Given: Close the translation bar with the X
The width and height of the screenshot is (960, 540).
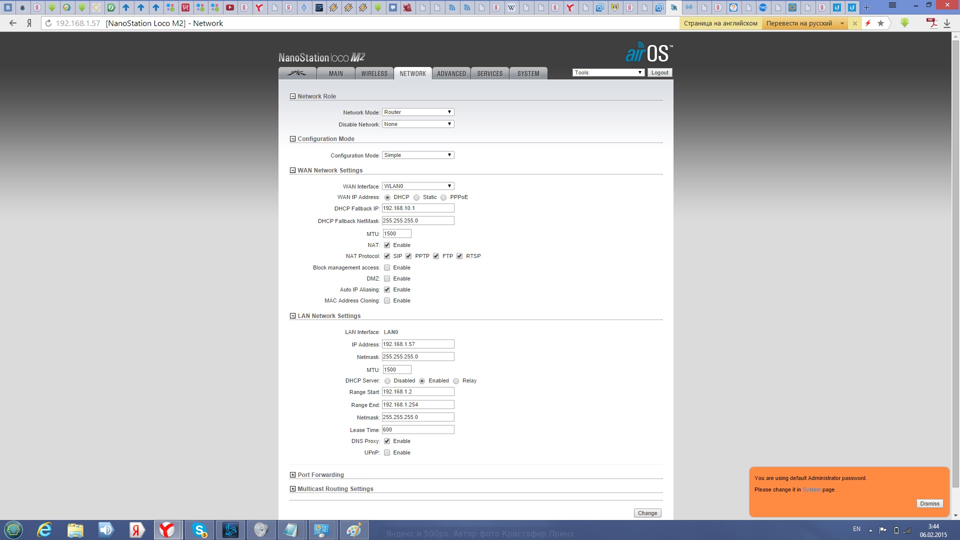Looking at the screenshot, I should [855, 23].
